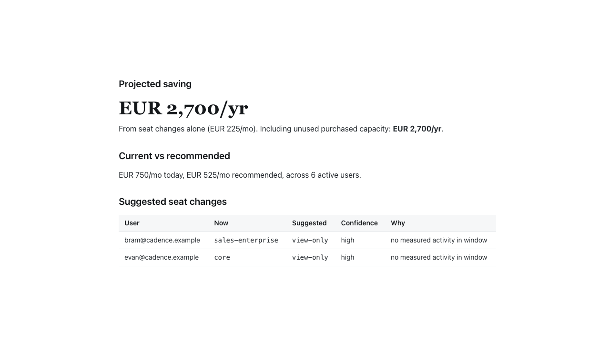This screenshot has width=610, height=343.
Task: Click the core plan cell
Action: coord(222,257)
